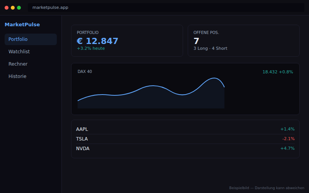
Task: Click the yellow minimize window button
Action: pyautogui.click(x=13, y=8)
